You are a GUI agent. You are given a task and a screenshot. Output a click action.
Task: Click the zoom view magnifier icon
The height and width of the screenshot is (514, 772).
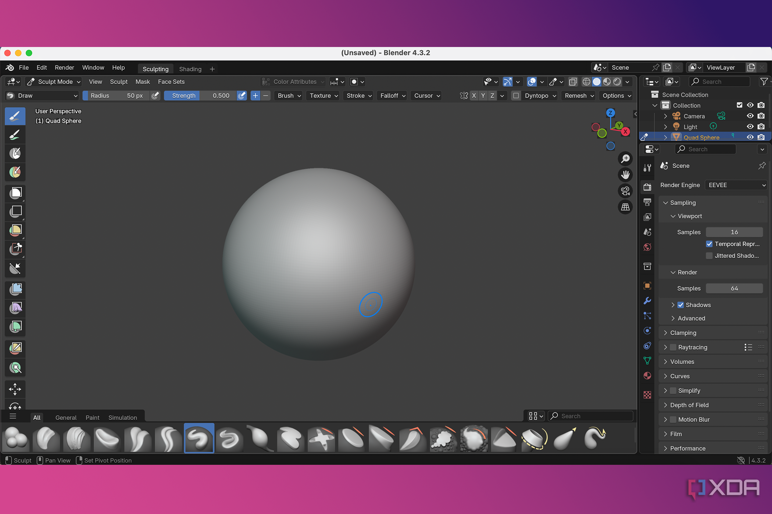point(625,159)
